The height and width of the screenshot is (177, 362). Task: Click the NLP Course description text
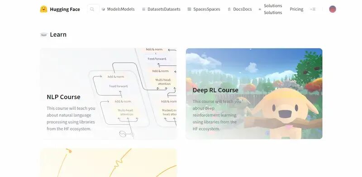(71, 118)
